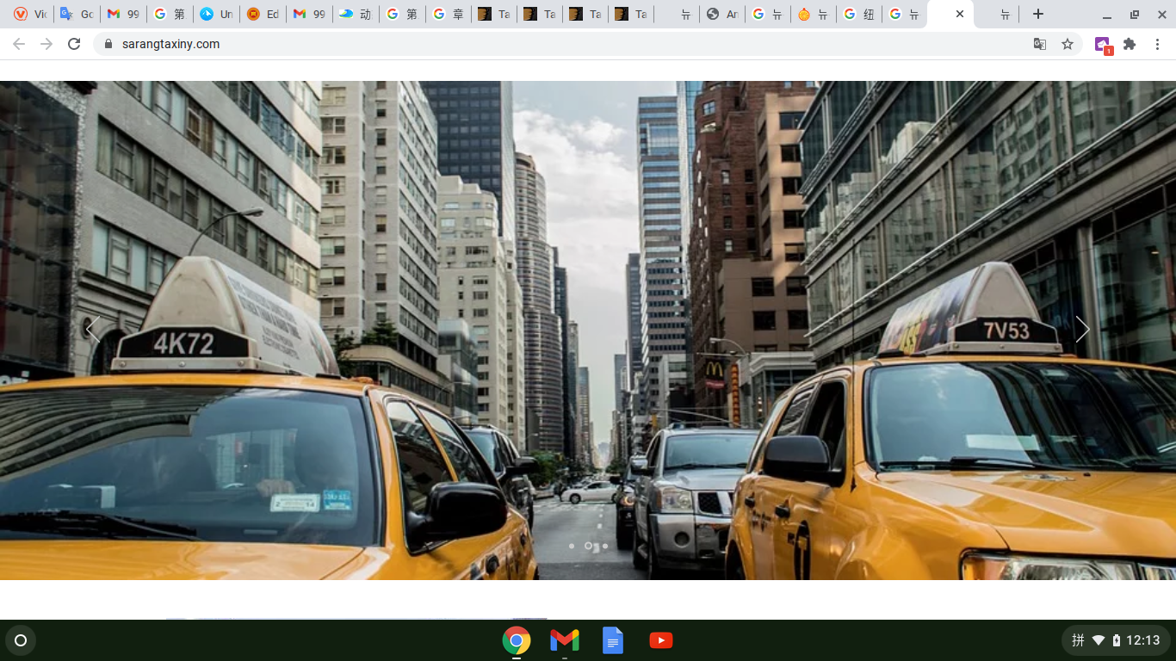Screen dimensions: 1176x661
Task: Open Gmail from the shelf
Action: (x=564, y=640)
